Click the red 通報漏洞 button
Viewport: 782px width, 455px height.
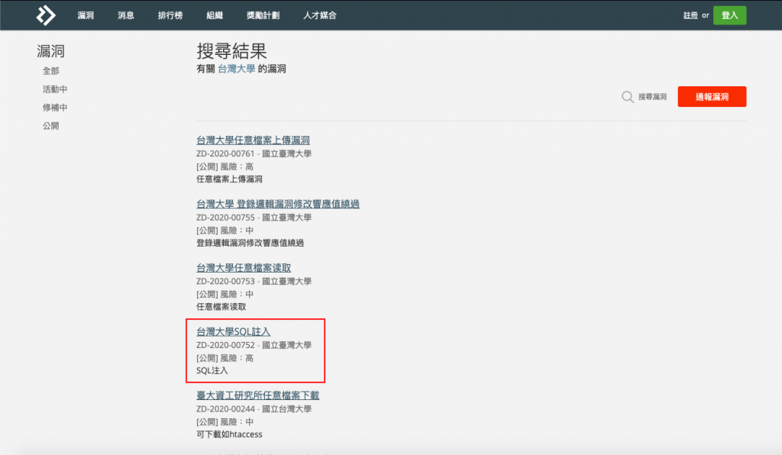(x=712, y=97)
